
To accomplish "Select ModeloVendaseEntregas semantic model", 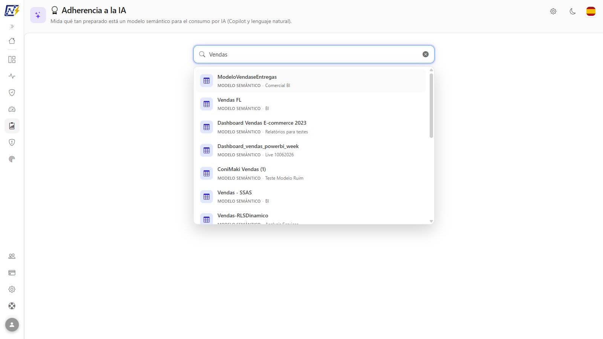I will [311, 81].
